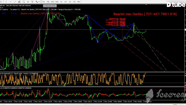The width and height of the screenshot is (186, 105).
Task: Click the small red 'Bearish max Gartley' label on the left
Action: coord(40,13)
